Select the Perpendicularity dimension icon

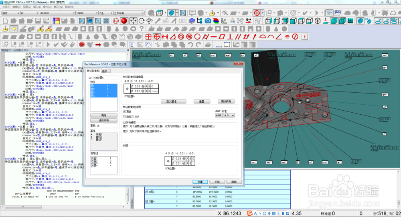[x=230, y=37]
